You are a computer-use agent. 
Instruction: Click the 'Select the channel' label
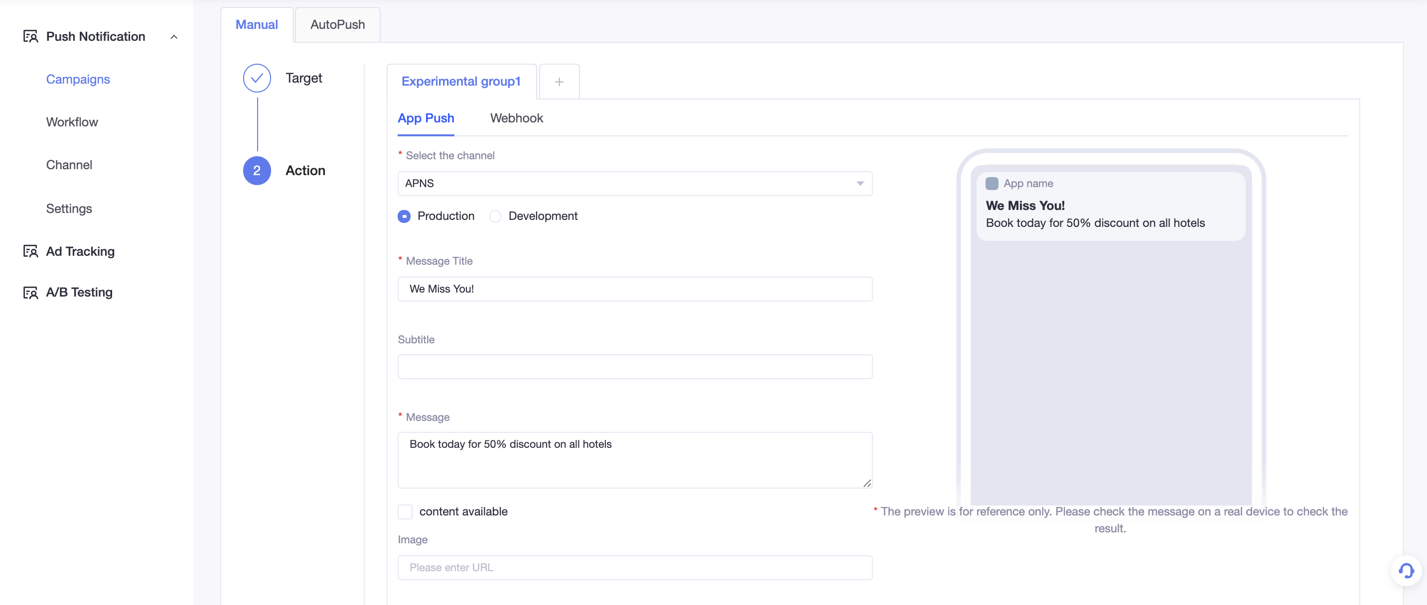[x=450, y=156]
